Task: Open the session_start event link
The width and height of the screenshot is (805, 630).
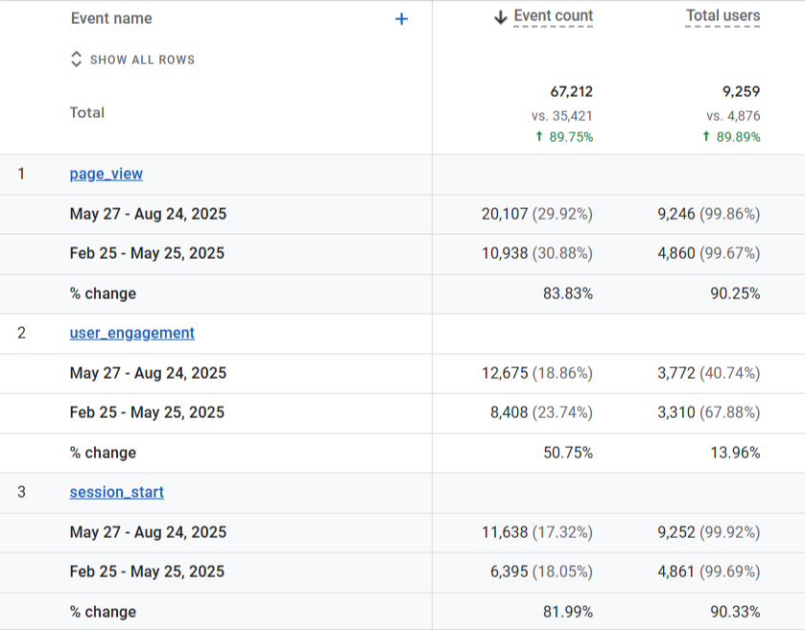Action: [x=116, y=492]
